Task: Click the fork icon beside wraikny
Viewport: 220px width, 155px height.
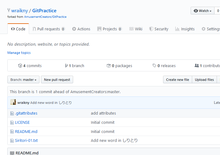Action: (x=9, y=10)
